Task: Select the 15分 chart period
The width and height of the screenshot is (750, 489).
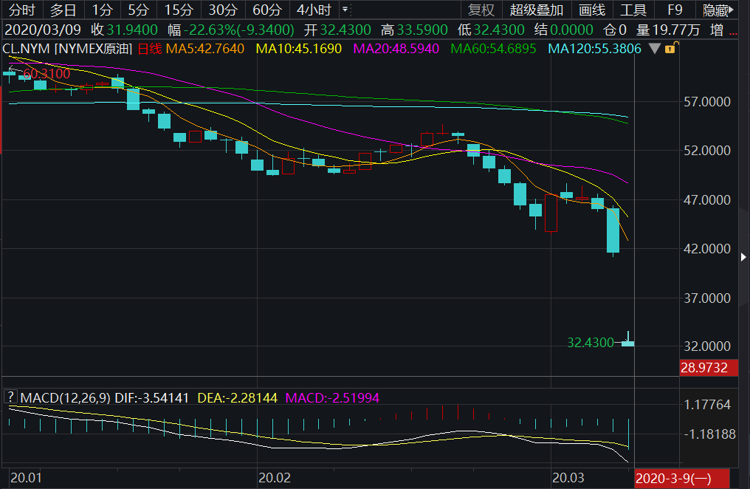Action: tap(179, 10)
